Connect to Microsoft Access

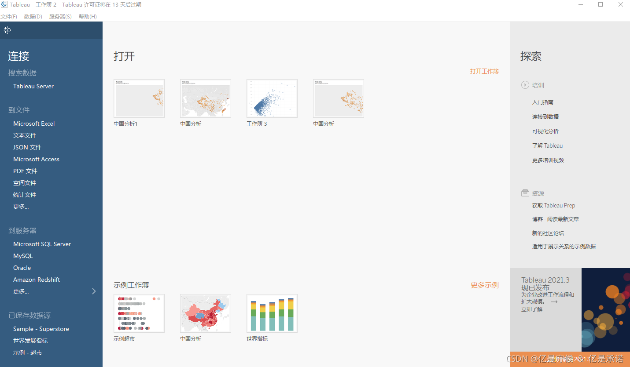tap(36, 159)
